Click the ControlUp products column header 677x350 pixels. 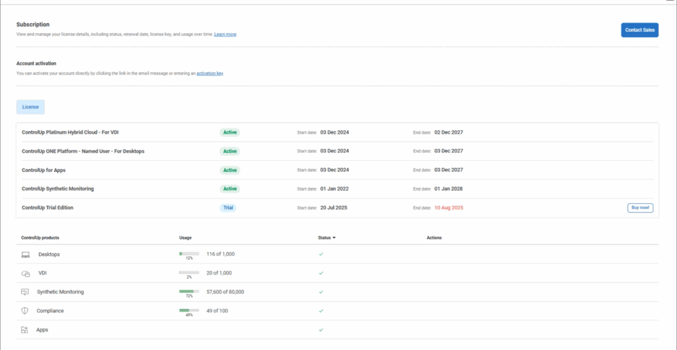(x=40, y=238)
